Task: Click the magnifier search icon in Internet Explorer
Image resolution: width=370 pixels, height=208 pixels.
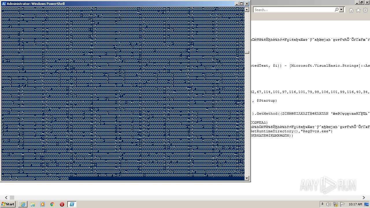Action: coord(336,10)
